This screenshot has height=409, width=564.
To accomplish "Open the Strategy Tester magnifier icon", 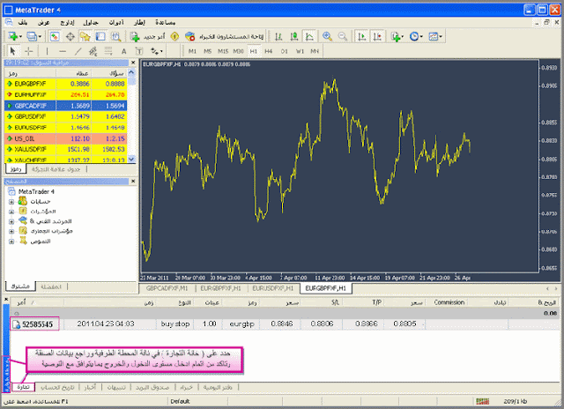I will point(115,36).
